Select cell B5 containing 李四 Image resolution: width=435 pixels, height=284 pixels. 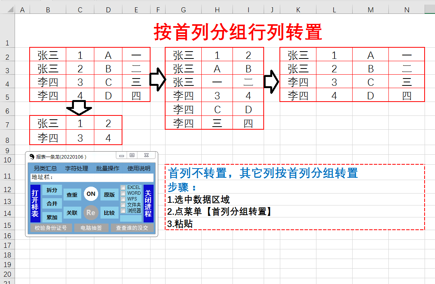coord(48,95)
